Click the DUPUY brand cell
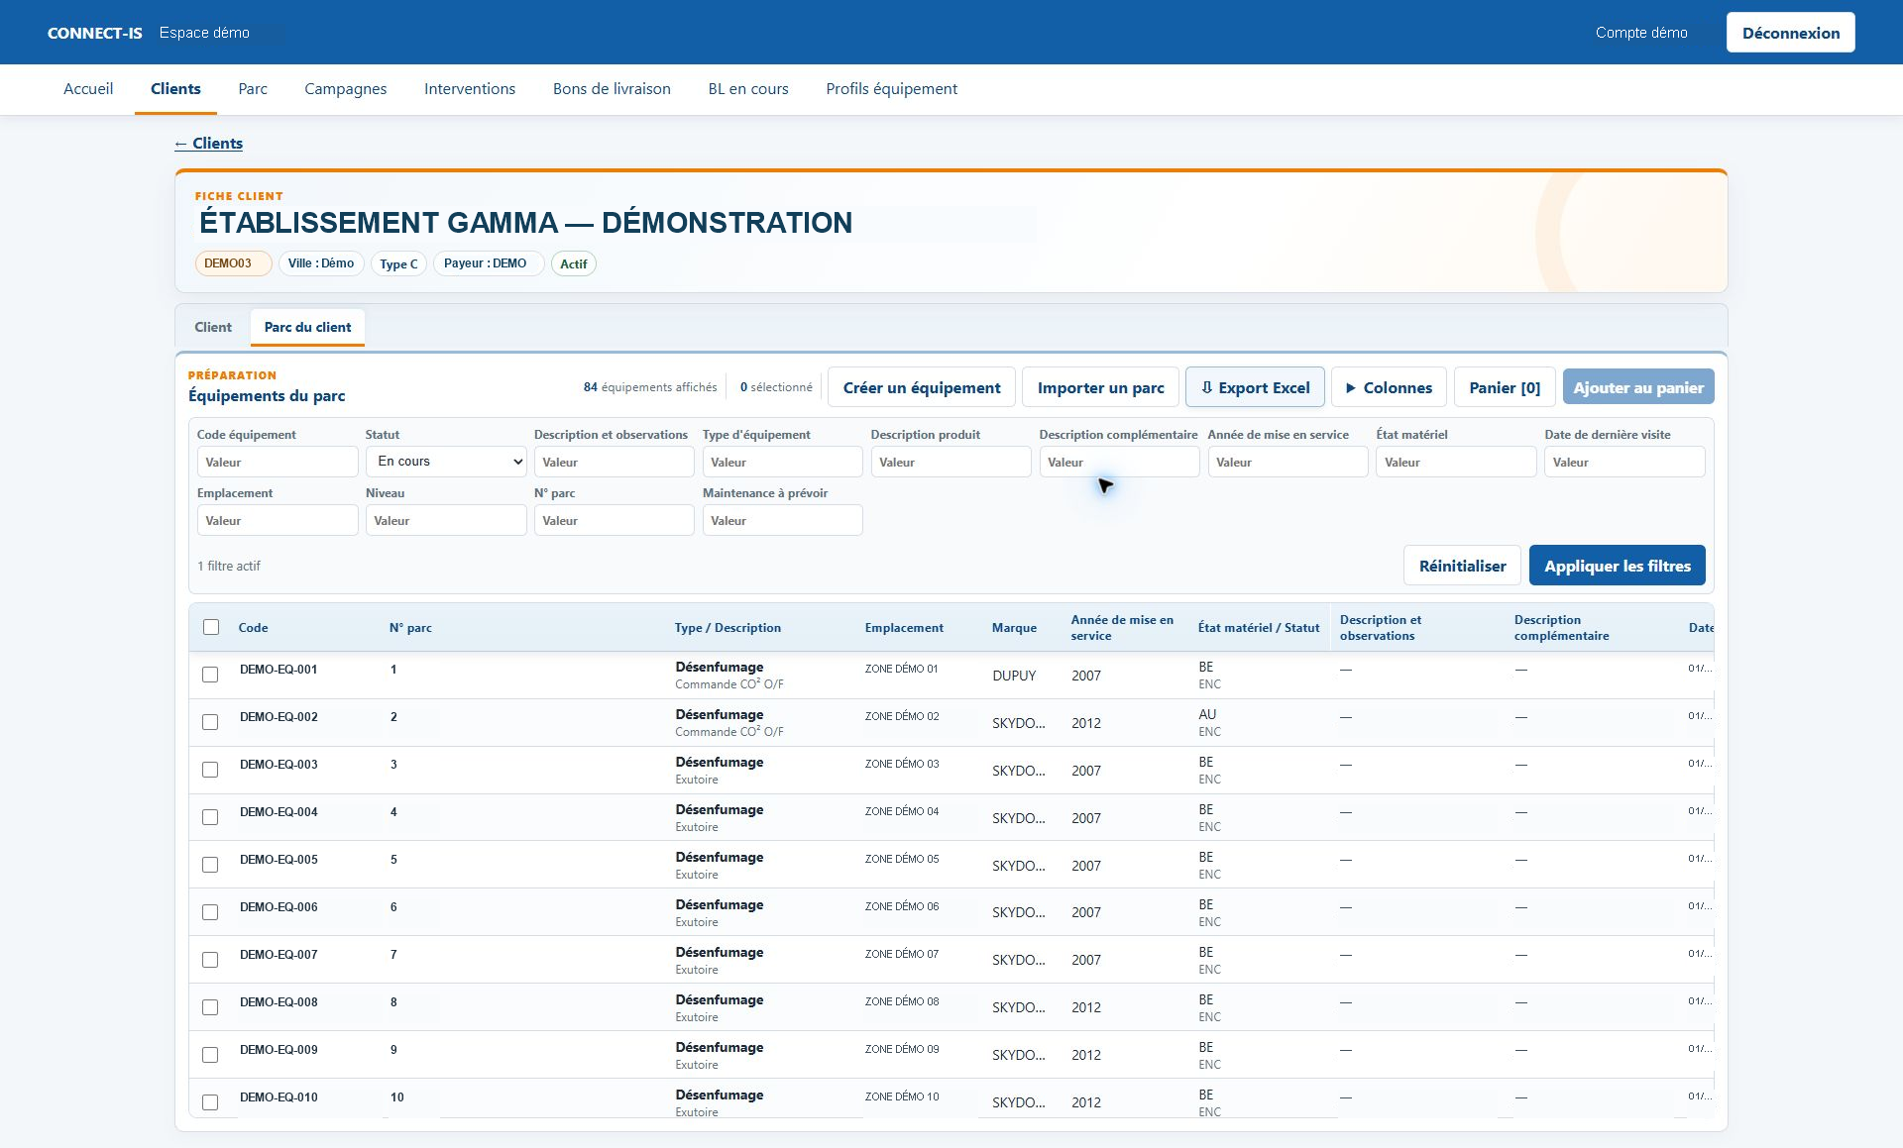This screenshot has width=1903, height=1148. pyautogui.click(x=1014, y=676)
